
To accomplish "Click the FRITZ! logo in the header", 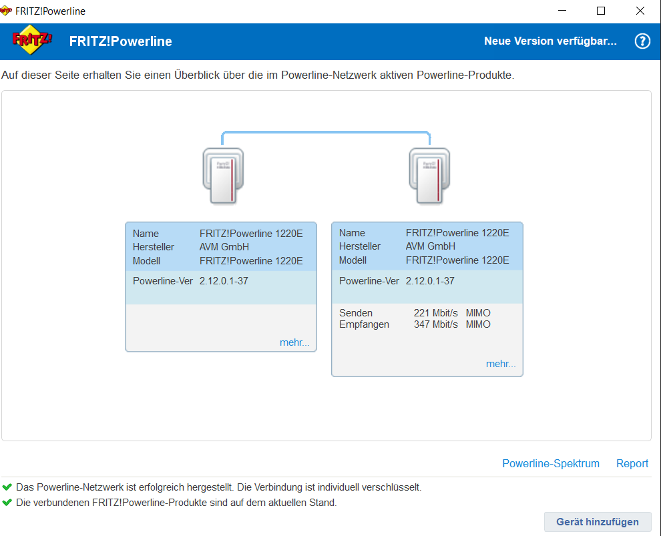I will (x=32, y=40).
